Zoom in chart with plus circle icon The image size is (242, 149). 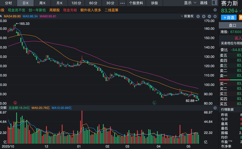tap(204, 16)
